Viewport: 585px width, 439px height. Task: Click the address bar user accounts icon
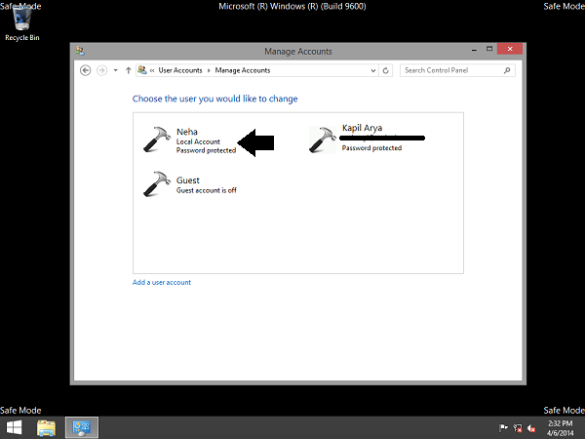tap(141, 70)
